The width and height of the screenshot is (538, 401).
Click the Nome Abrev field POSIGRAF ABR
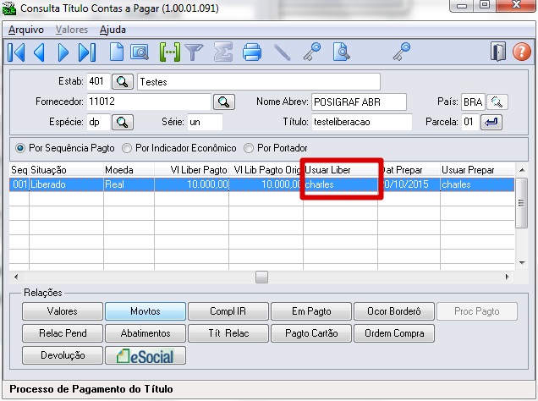pos(359,102)
